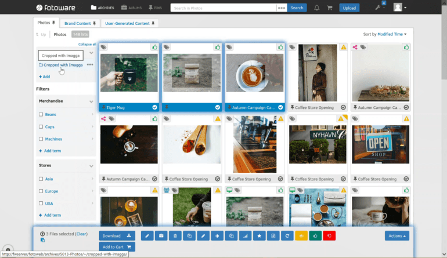This screenshot has height=258, width=447.
Task: Click the trash delete icon in action bar
Action: (175, 236)
